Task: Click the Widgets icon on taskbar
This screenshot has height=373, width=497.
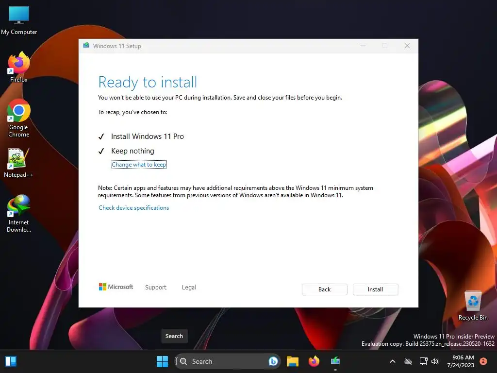Action: point(11,361)
